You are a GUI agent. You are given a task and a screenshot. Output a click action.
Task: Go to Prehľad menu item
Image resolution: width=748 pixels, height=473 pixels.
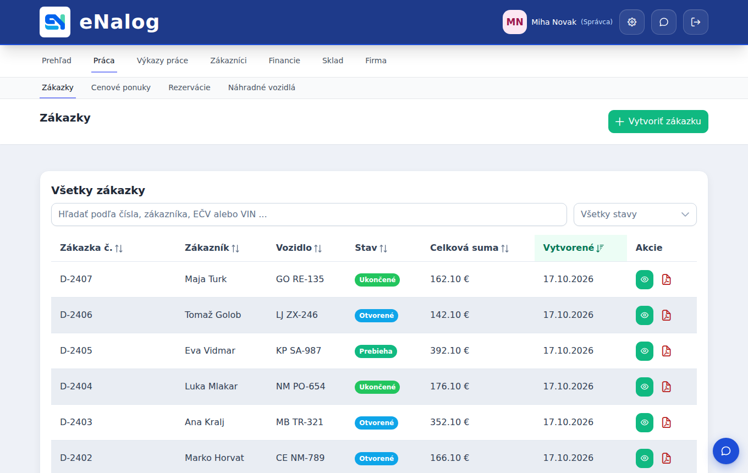[x=57, y=61]
